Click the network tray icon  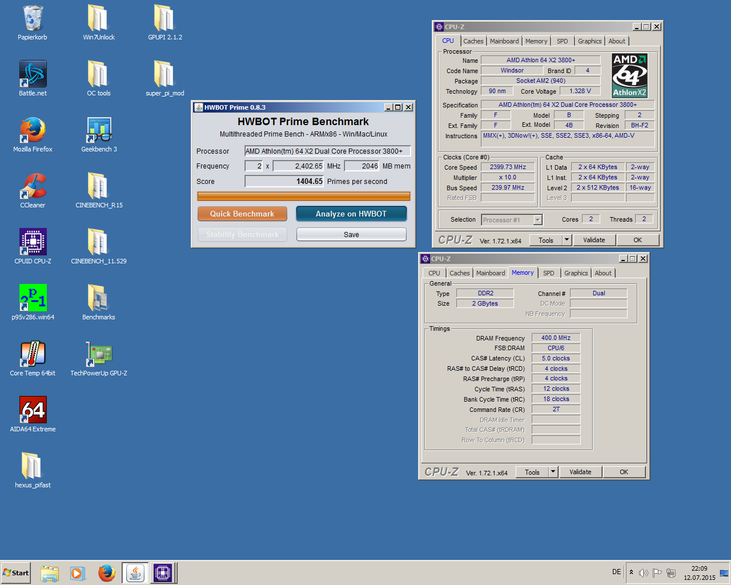tap(671, 572)
